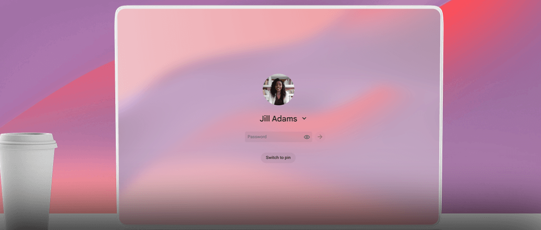541x230 pixels.
Task: Open the user account dropdown menu
Action: click(304, 119)
